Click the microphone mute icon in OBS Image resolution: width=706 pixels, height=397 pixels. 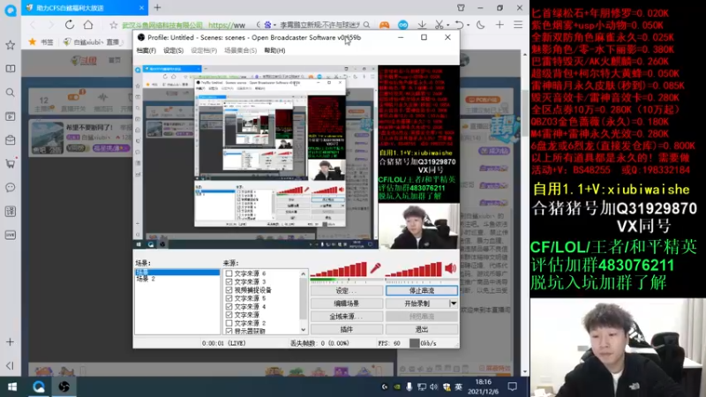(375, 269)
